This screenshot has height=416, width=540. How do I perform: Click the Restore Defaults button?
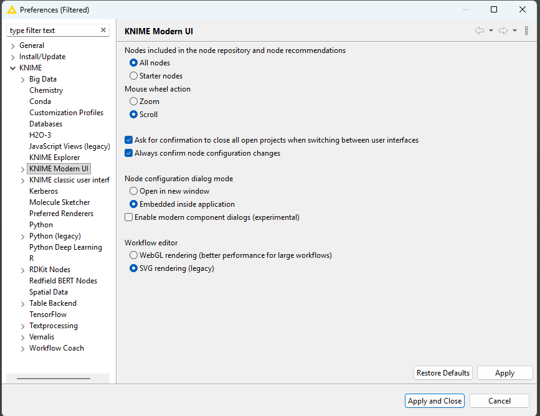pos(443,373)
